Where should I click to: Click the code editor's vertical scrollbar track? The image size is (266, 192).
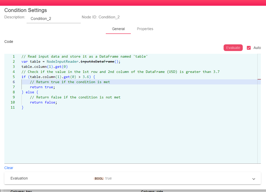tap(259, 115)
